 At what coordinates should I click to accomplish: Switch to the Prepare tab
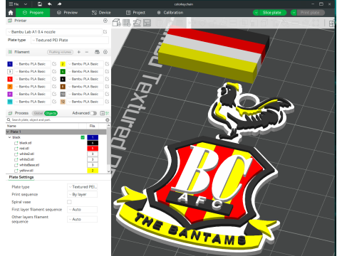point(33,13)
